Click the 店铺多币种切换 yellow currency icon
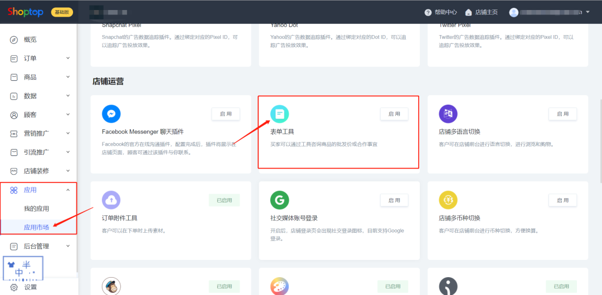Viewport: 602px width, 295px height. coord(448,200)
